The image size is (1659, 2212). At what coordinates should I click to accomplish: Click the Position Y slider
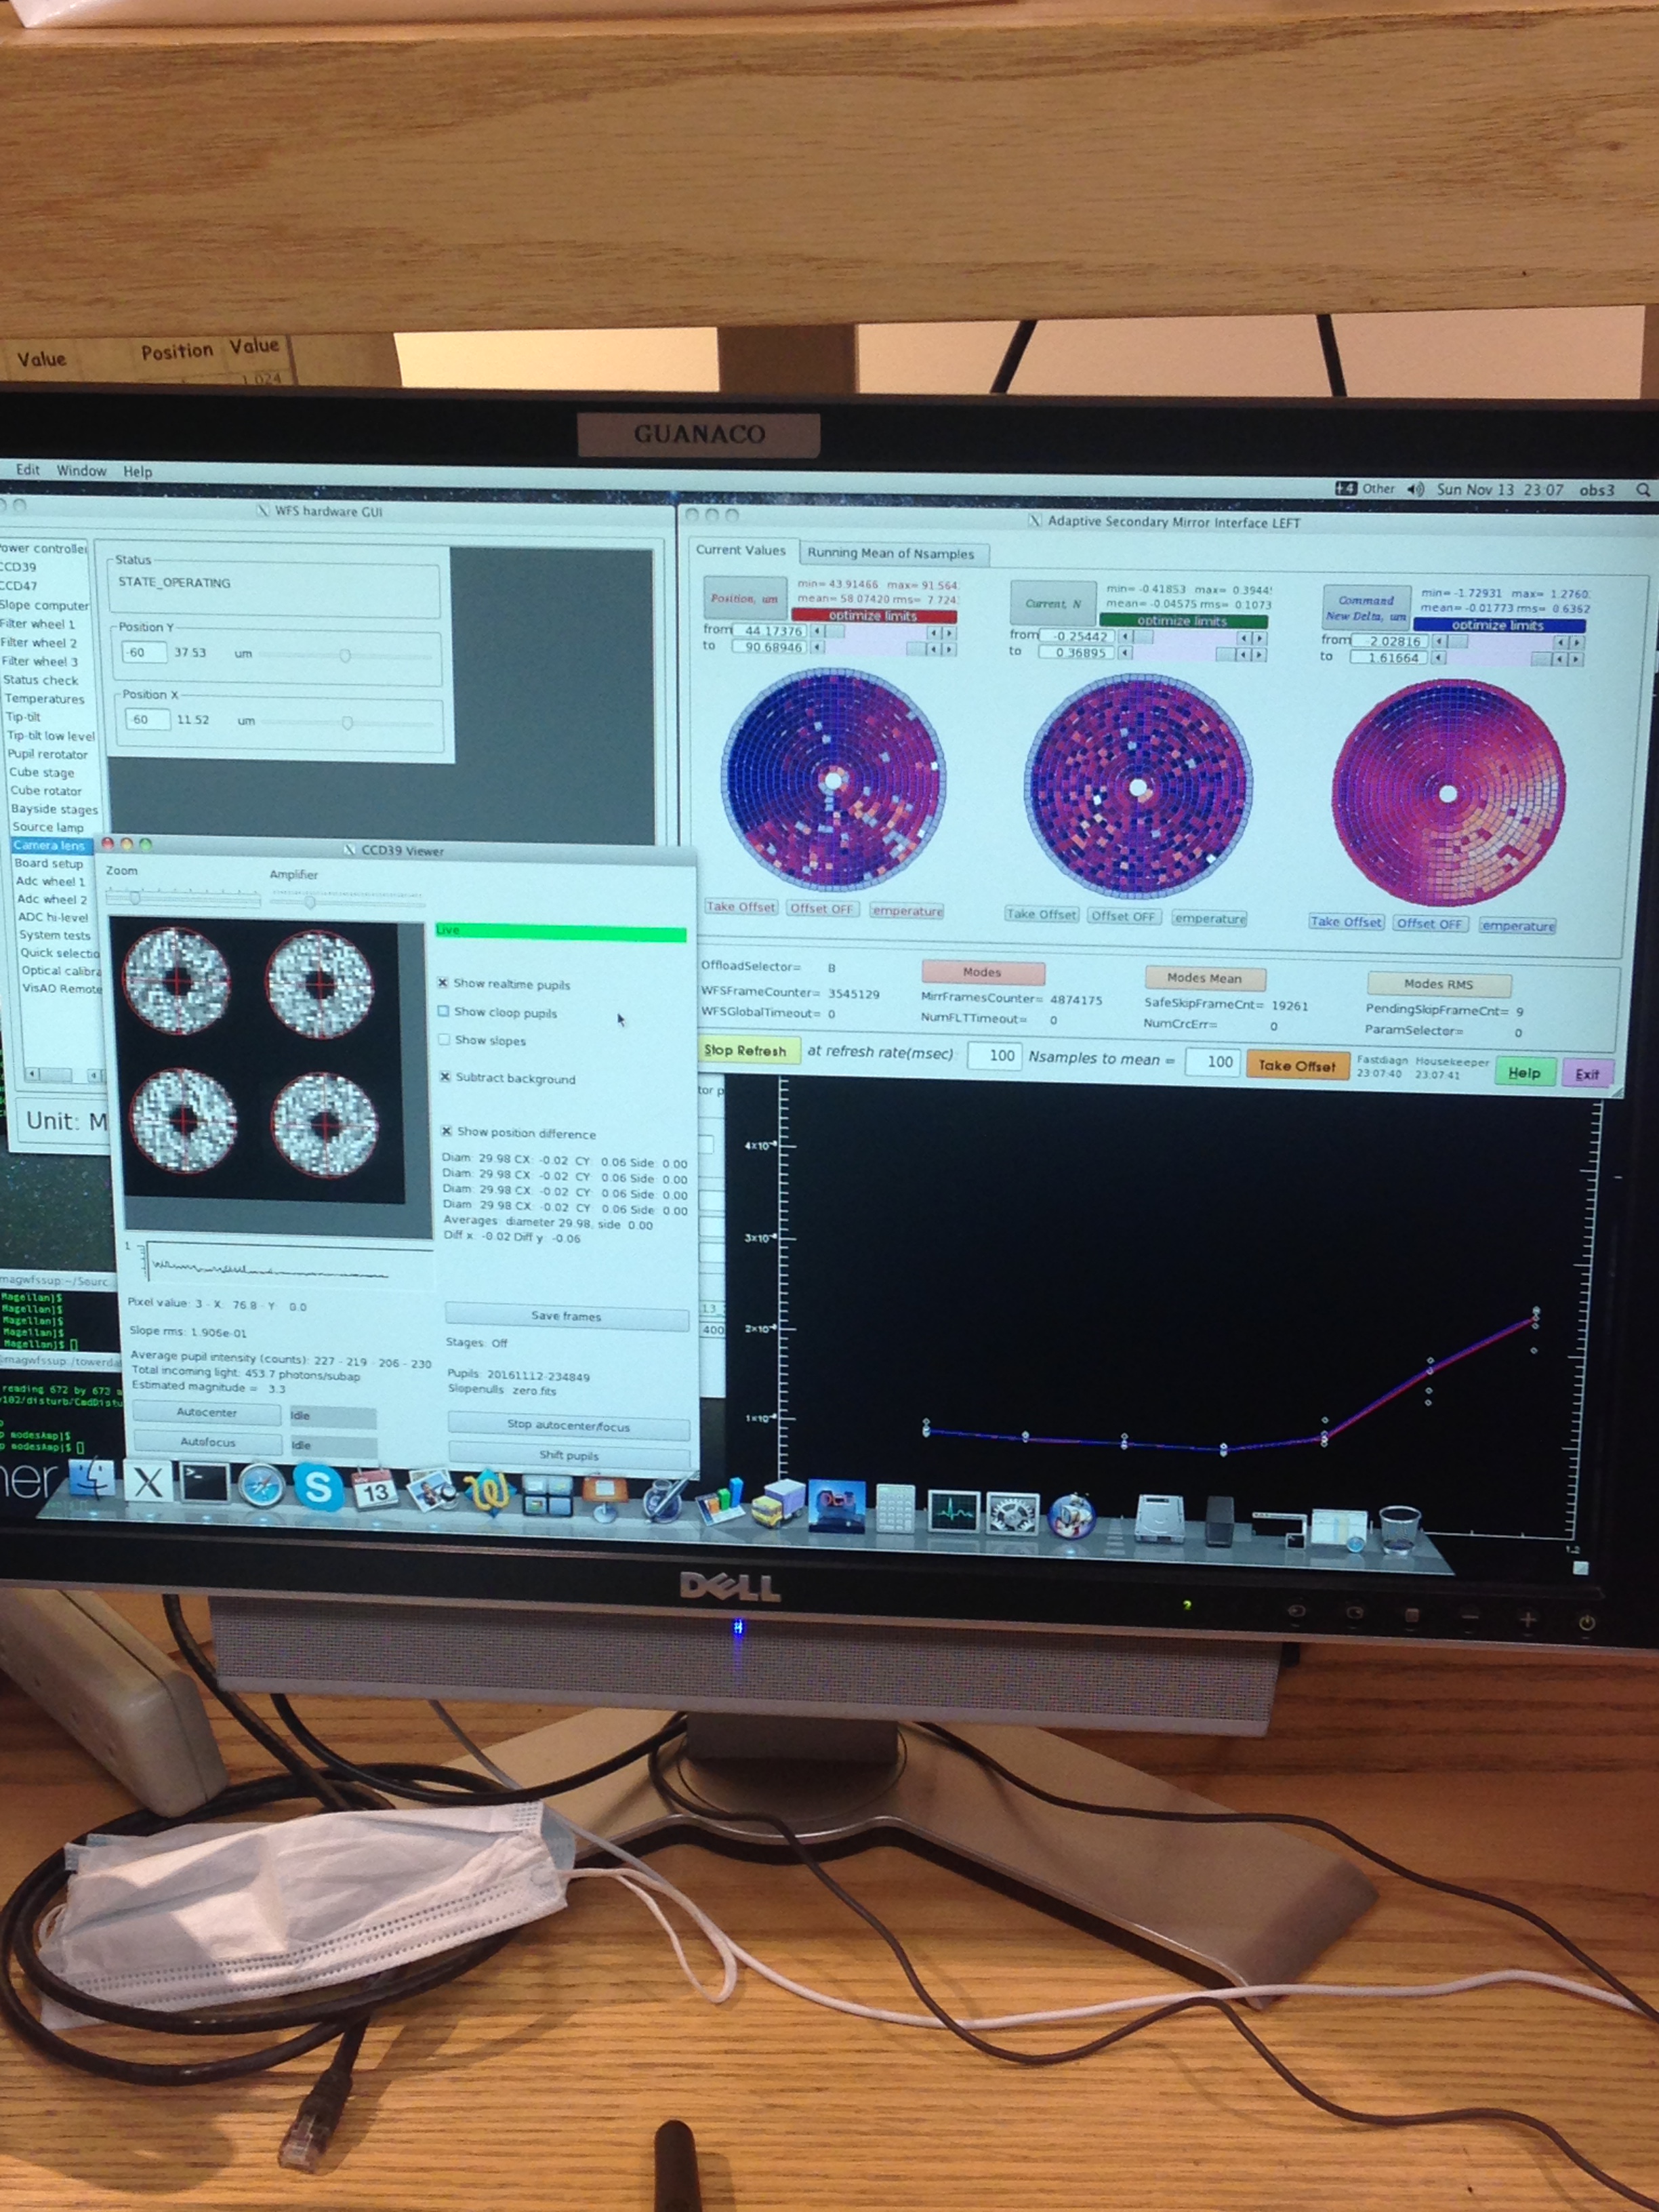pyautogui.click(x=345, y=656)
